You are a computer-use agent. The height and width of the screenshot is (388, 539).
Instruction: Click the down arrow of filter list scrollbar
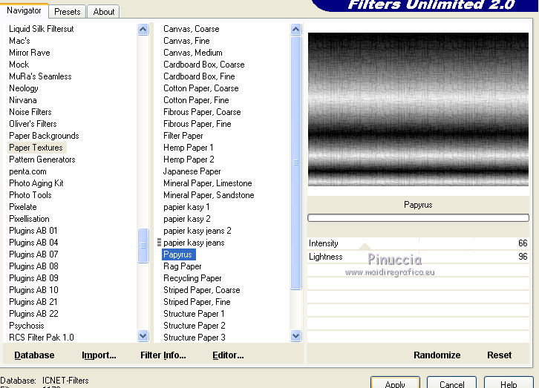(296, 336)
